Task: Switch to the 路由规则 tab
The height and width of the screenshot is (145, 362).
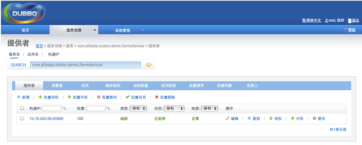Action: pos(113,86)
